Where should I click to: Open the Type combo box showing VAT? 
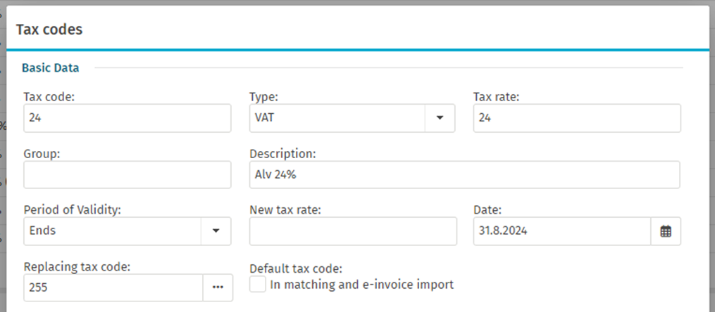coord(337,118)
